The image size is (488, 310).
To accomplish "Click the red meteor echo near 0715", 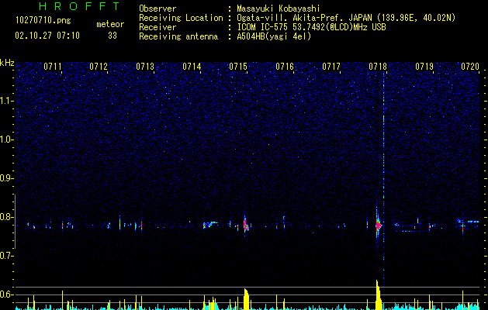I will [x=246, y=225].
